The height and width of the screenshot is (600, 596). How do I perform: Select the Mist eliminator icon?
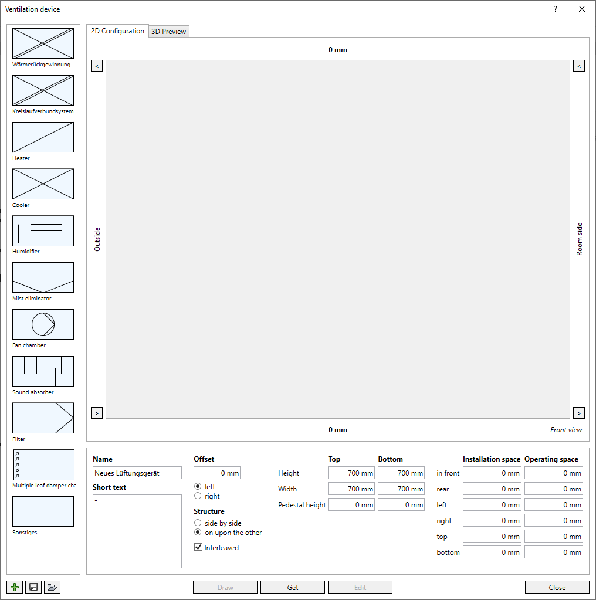[43, 277]
